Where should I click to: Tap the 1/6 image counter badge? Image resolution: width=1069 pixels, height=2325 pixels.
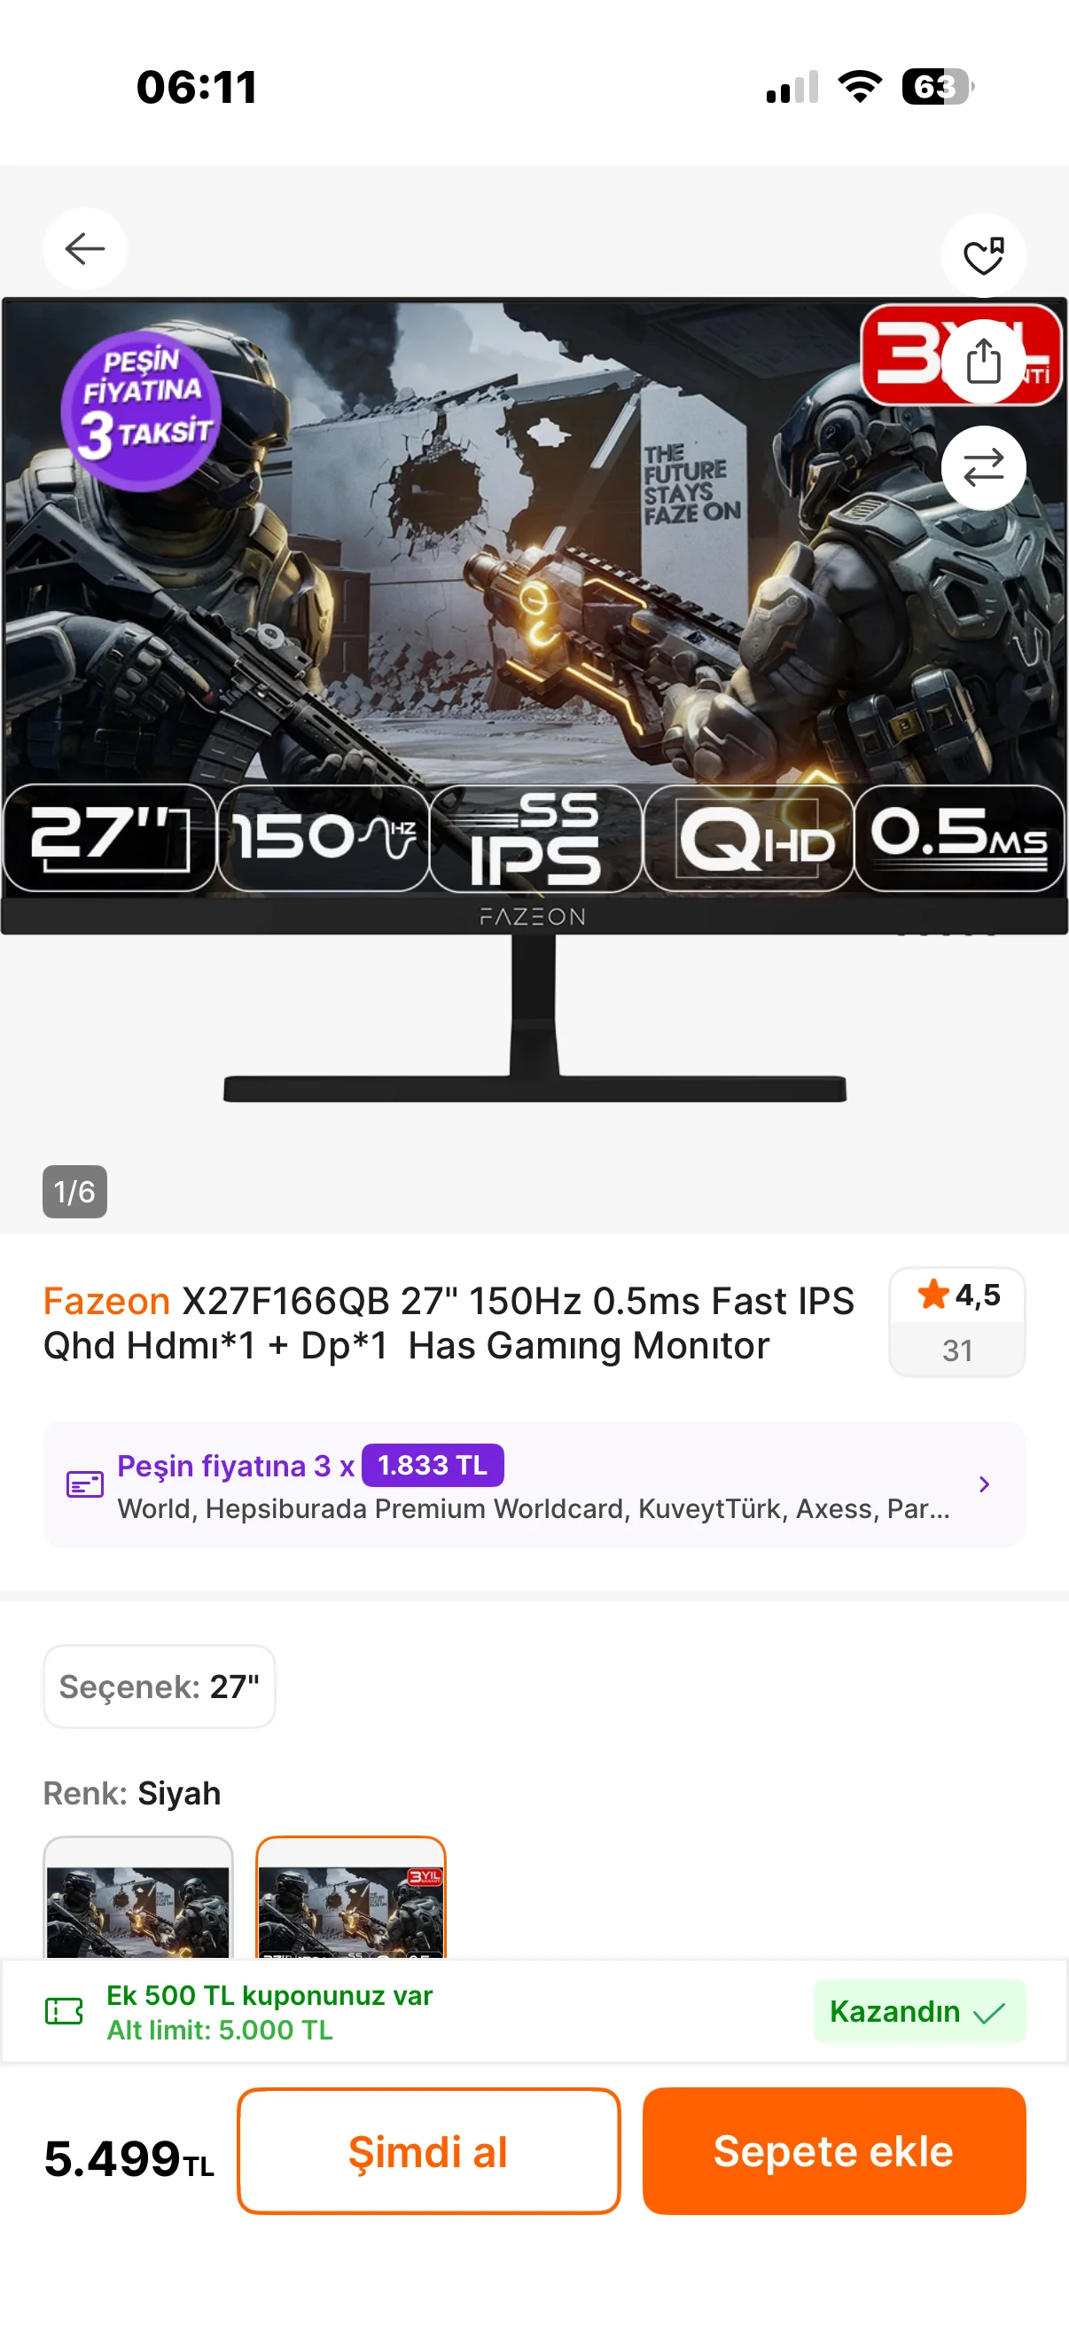pos(74,1192)
